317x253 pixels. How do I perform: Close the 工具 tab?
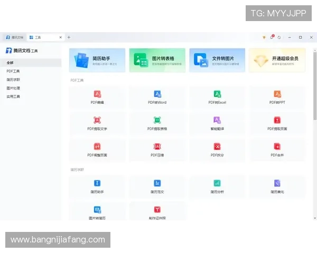pos(60,37)
